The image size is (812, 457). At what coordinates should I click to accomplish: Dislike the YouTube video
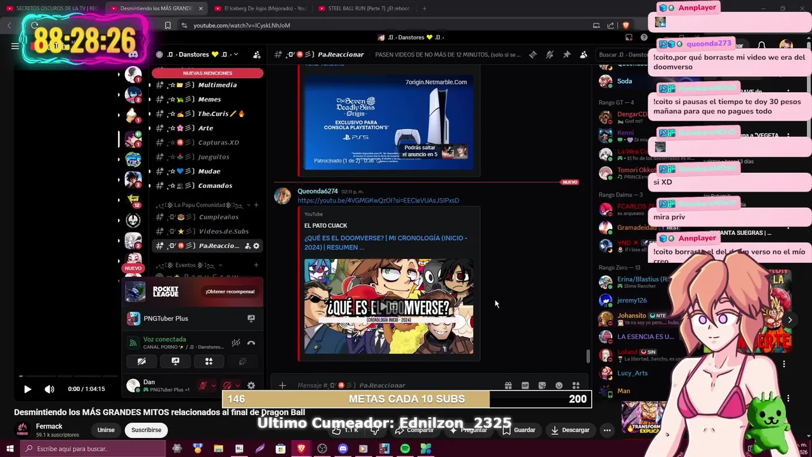375,430
